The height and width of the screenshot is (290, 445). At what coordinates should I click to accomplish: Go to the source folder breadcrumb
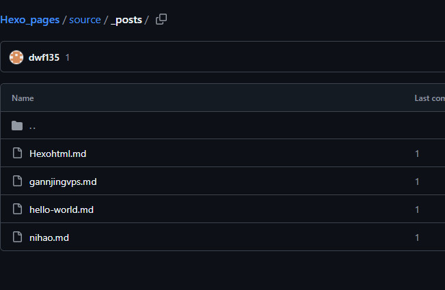pos(85,20)
